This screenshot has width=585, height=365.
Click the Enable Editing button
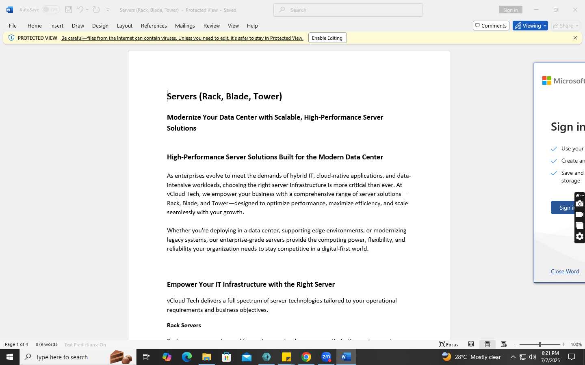click(327, 38)
